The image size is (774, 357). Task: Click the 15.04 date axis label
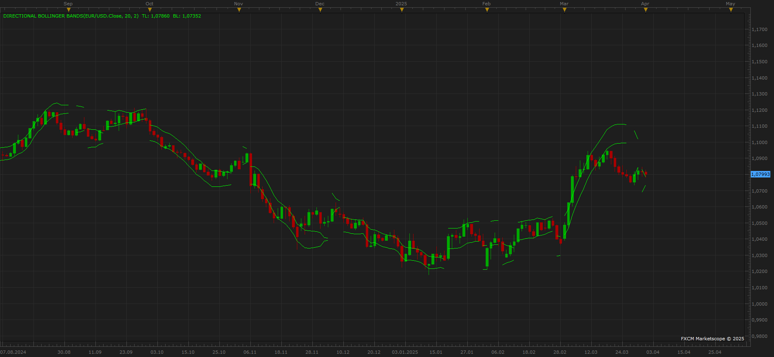point(684,352)
